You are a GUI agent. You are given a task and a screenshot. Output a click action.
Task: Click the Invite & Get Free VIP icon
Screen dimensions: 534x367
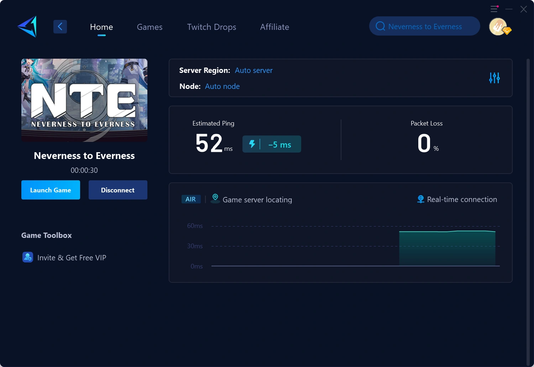click(27, 257)
